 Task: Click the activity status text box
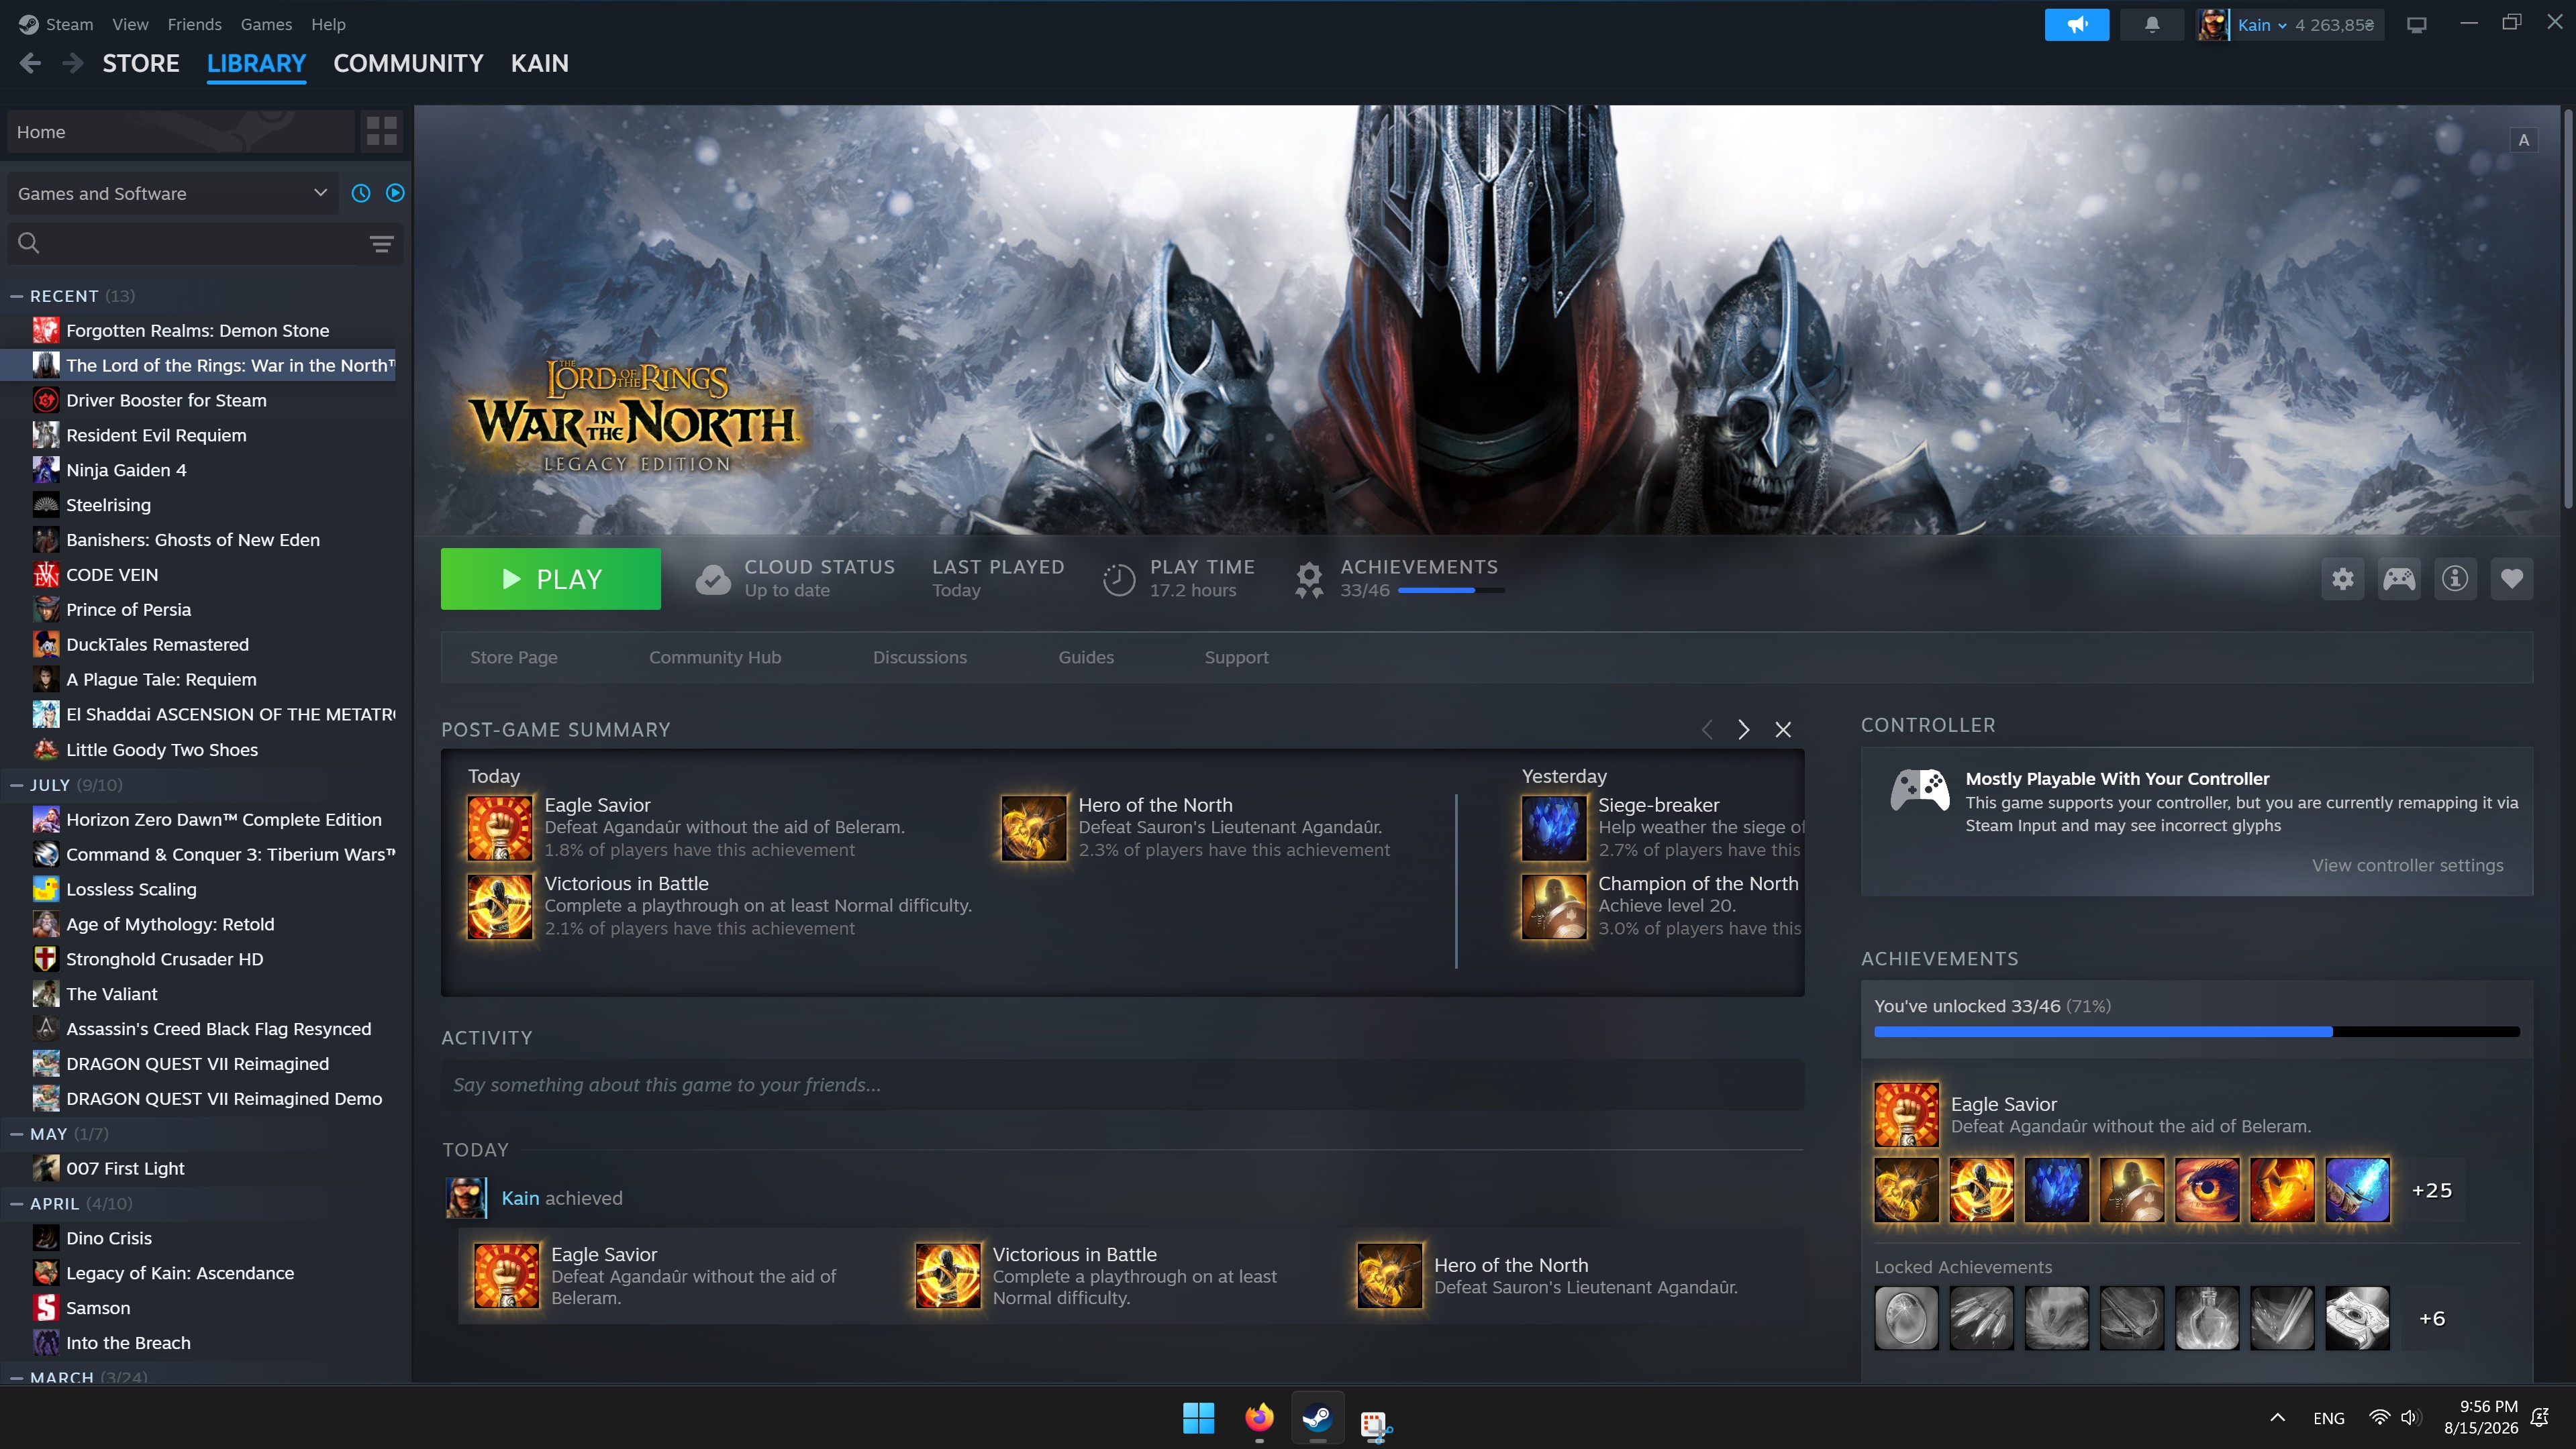[1122, 1084]
